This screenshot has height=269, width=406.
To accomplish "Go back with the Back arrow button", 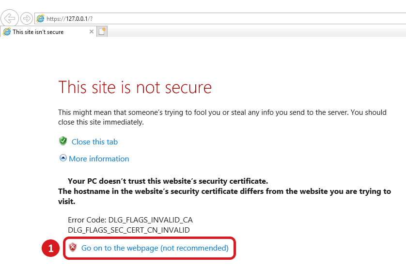I will tap(10, 18).
